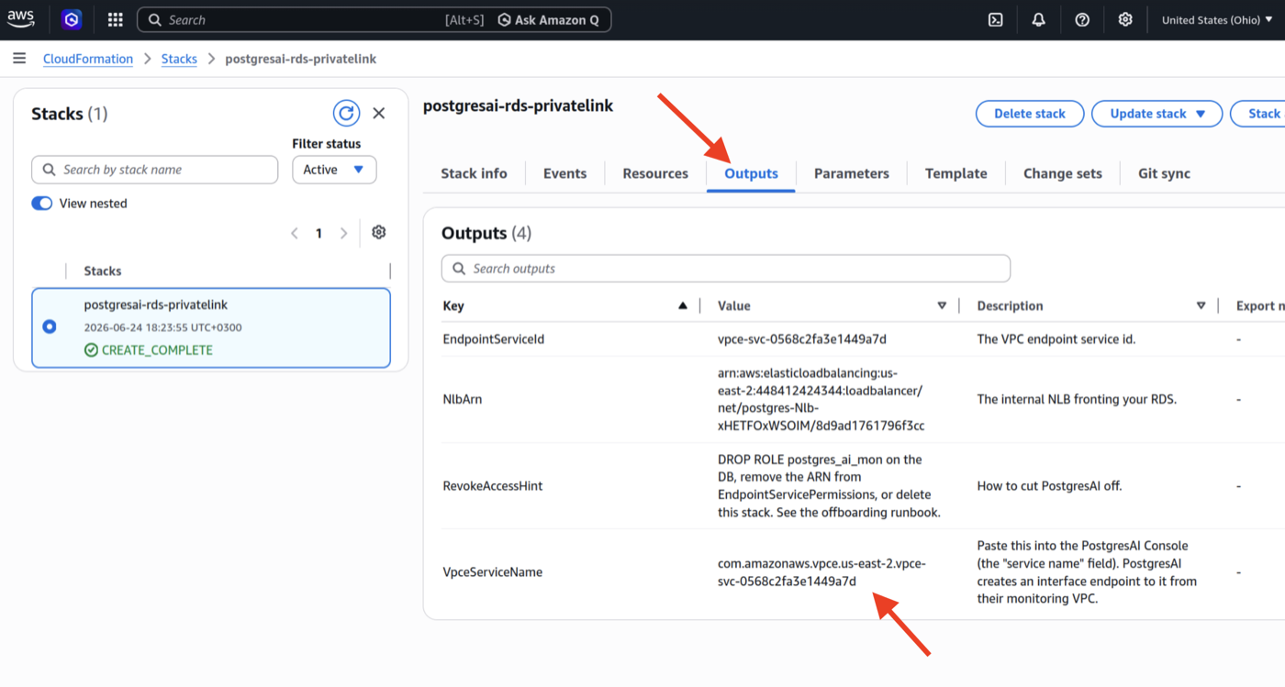1285x687 pixels.
Task: Click the com.amazonaws.vpce.us-east-2 service name value
Action: point(821,572)
